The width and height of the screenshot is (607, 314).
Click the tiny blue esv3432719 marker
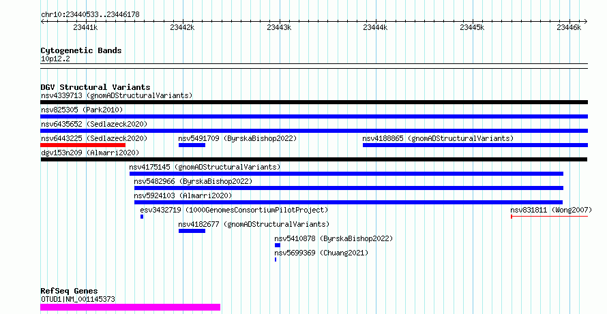(x=142, y=217)
